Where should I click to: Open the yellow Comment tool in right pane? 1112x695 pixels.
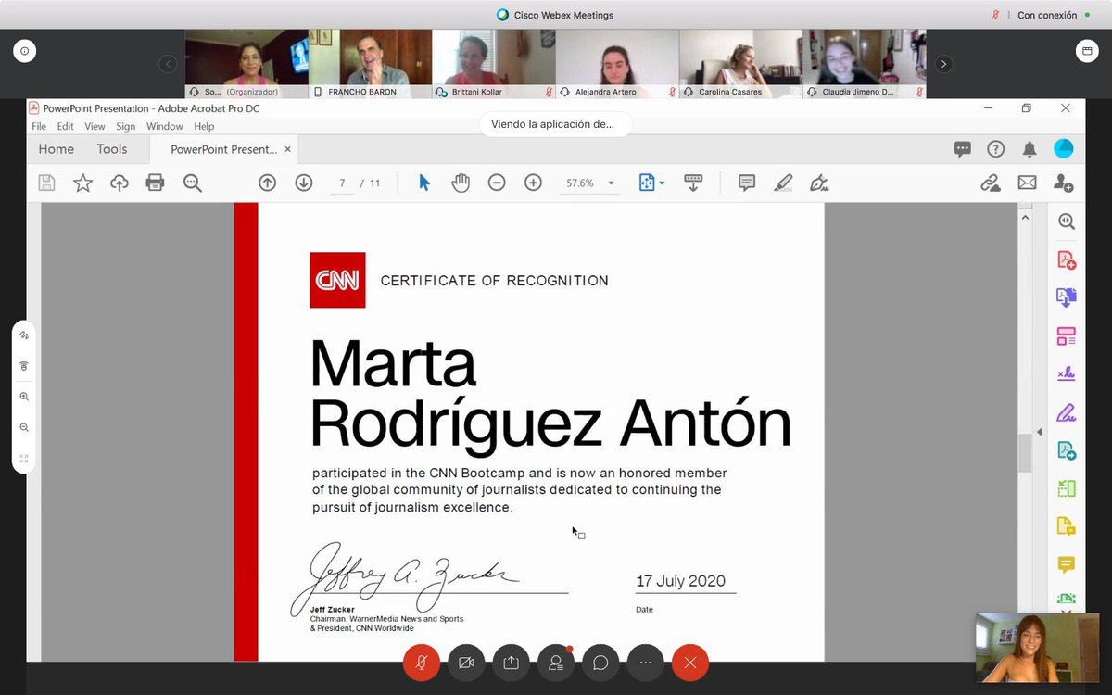pos(1067,564)
